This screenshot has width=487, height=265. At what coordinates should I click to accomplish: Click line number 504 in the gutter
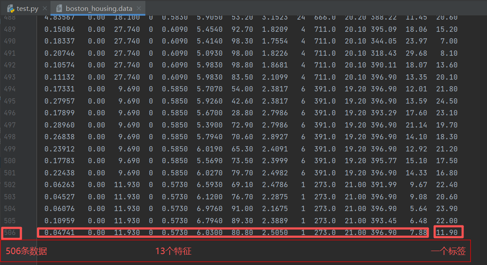coord(10,209)
